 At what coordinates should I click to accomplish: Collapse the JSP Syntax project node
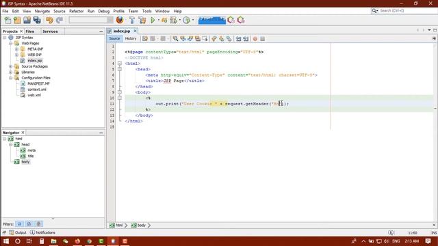5,38
